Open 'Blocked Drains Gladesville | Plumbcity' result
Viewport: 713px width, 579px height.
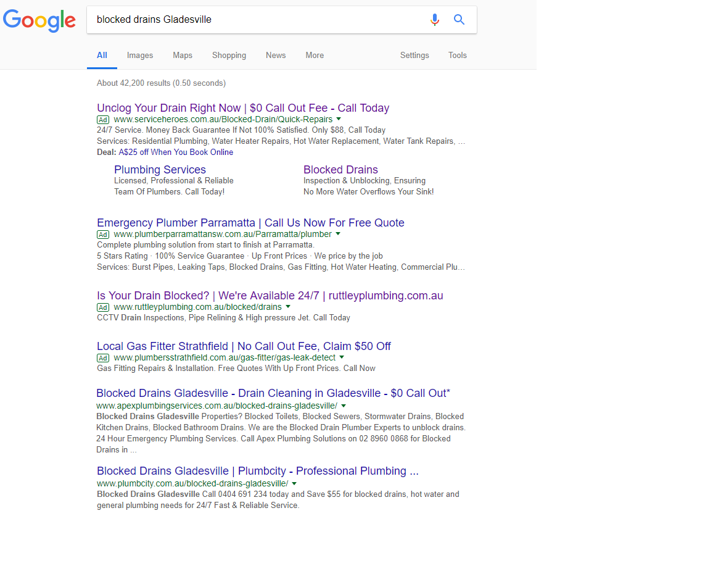[x=257, y=470]
